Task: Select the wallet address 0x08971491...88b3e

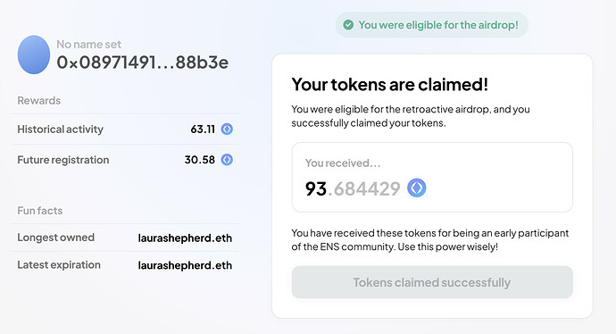Action: coord(142,63)
